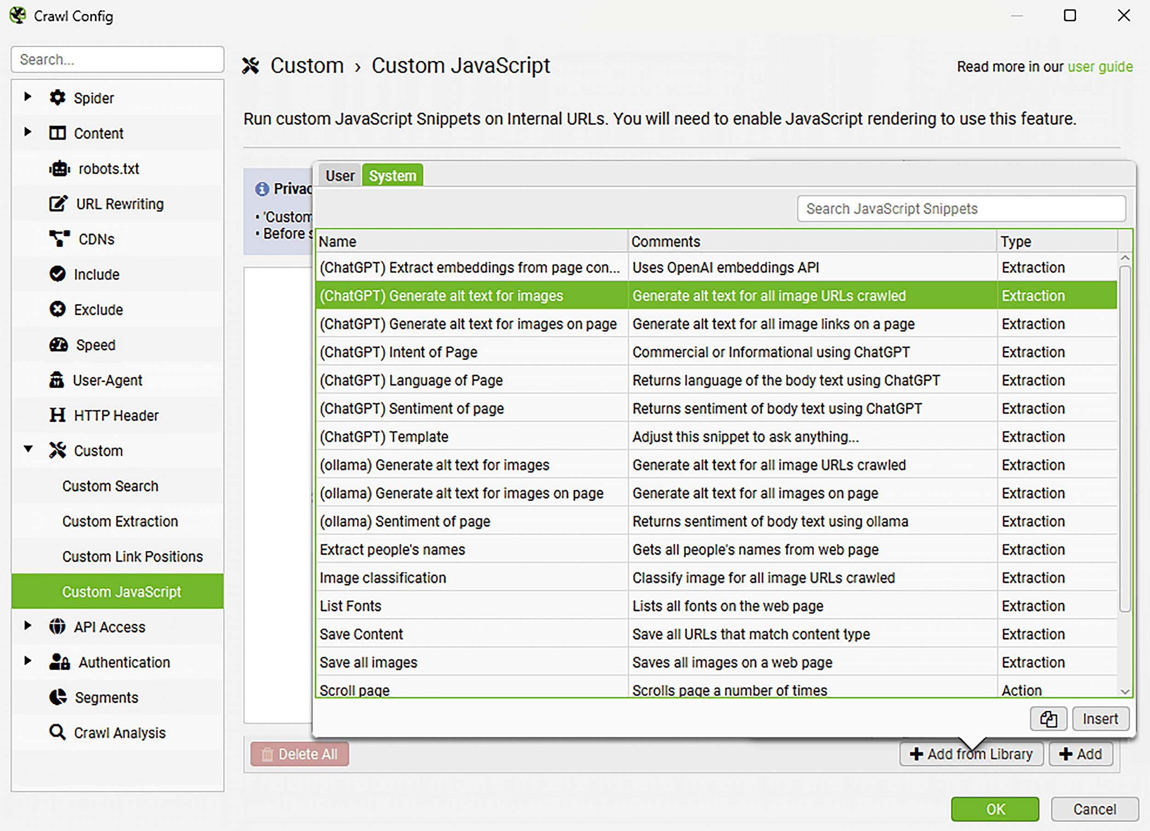Open Custom Extraction settings
The height and width of the screenshot is (831, 1150).
coord(120,521)
